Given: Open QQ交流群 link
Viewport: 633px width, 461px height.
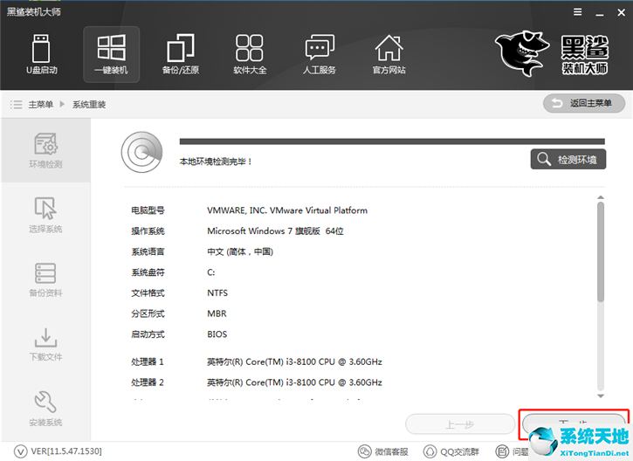Looking at the screenshot, I should 451,451.
